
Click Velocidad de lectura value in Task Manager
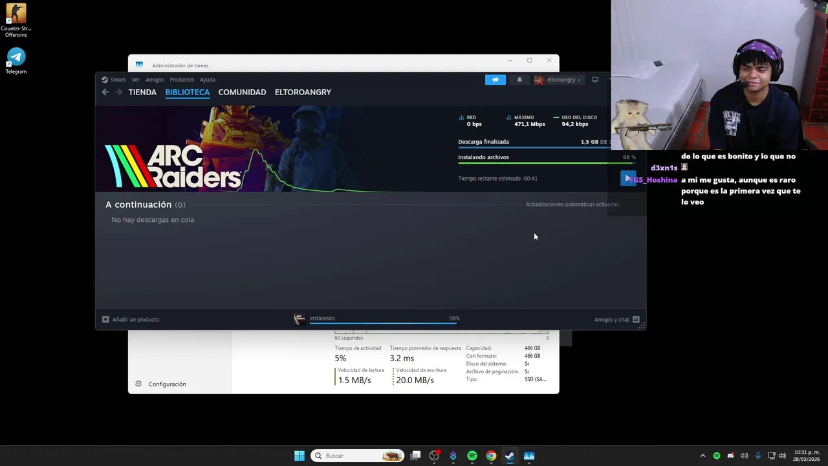pyautogui.click(x=354, y=381)
